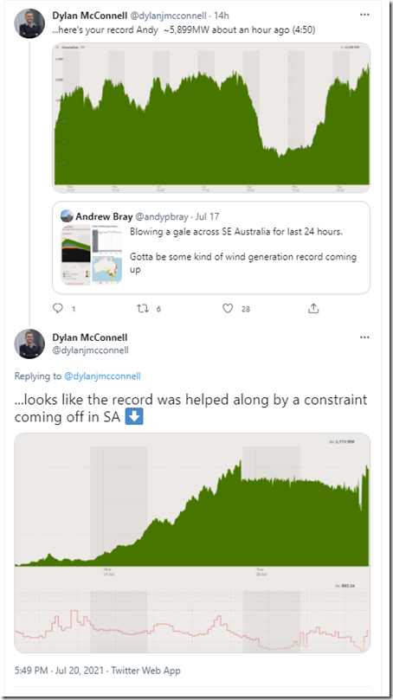Open Andrew Bray's small avatar in quoted tweet
This screenshot has height=700, width=393.
point(67,216)
